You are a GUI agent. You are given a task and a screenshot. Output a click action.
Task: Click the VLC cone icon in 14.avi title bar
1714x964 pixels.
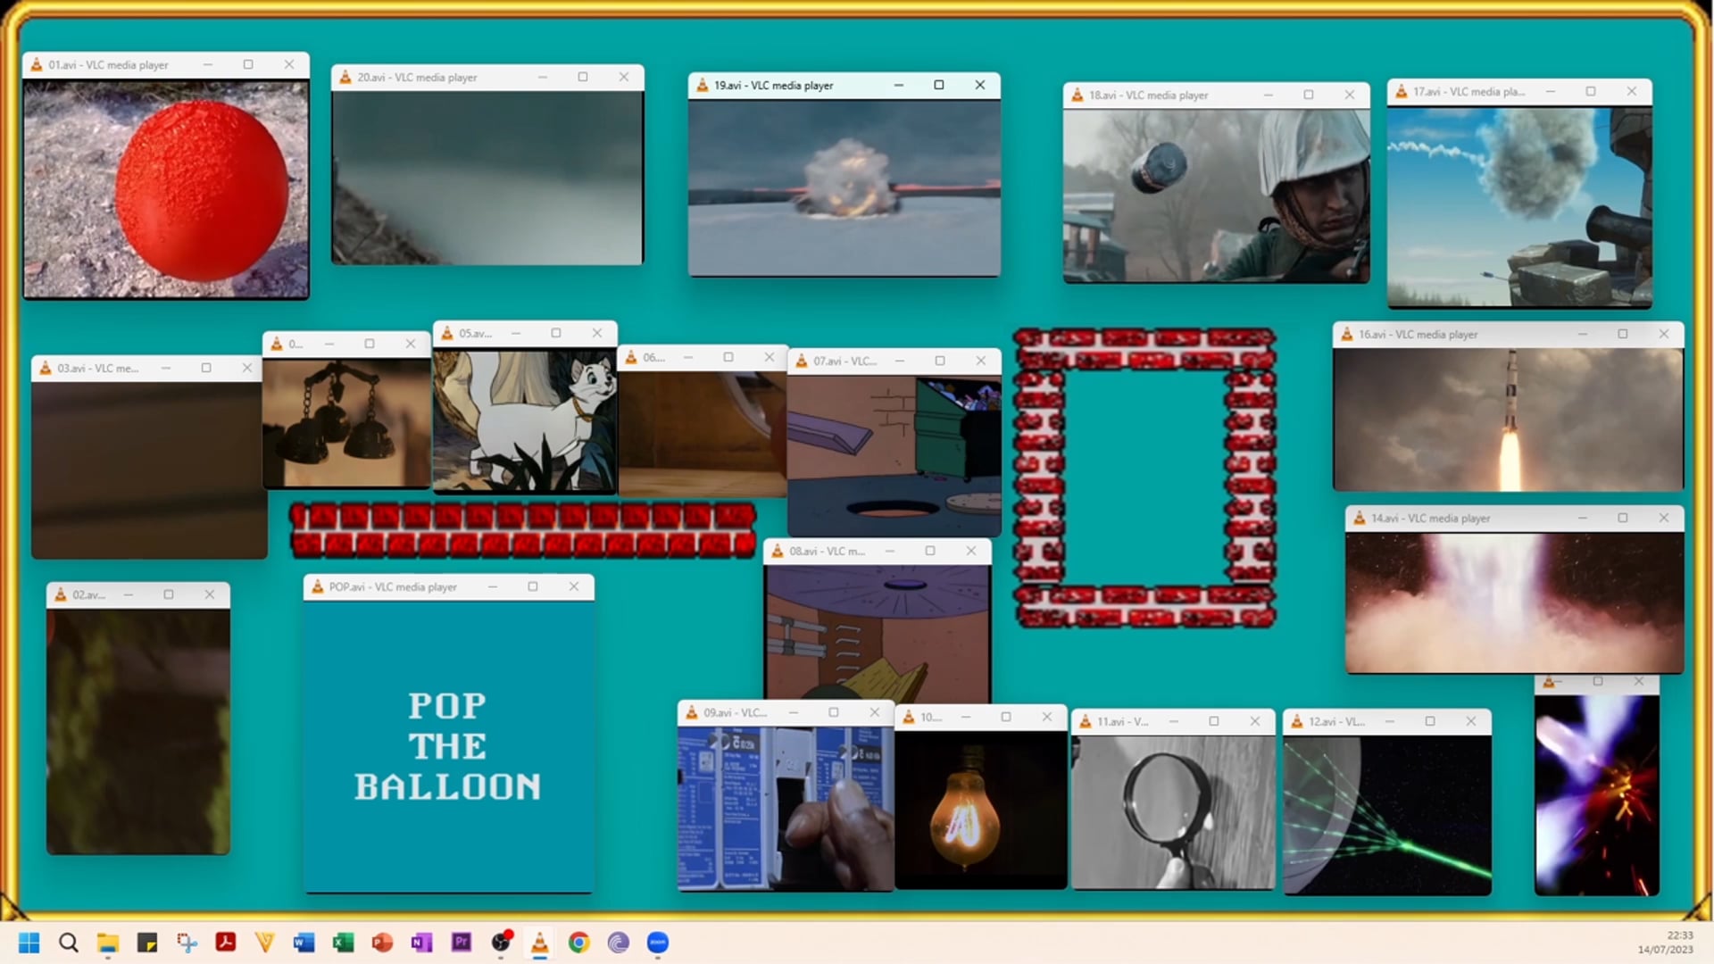click(x=1360, y=519)
